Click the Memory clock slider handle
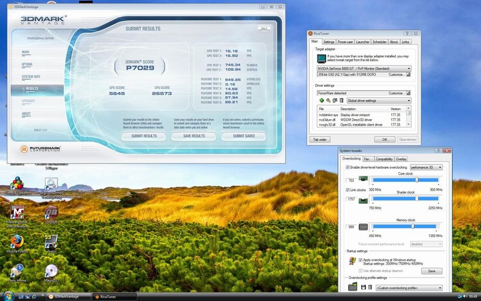 (x=413, y=227)
